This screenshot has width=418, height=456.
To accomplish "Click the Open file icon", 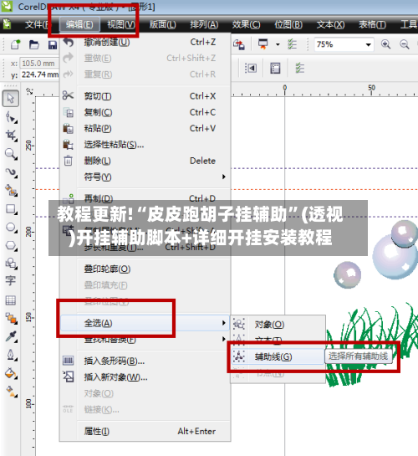I will coord(34,44).
